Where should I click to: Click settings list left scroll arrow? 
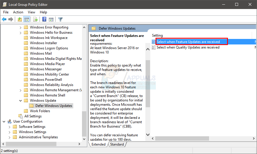(x=153, y=138)
